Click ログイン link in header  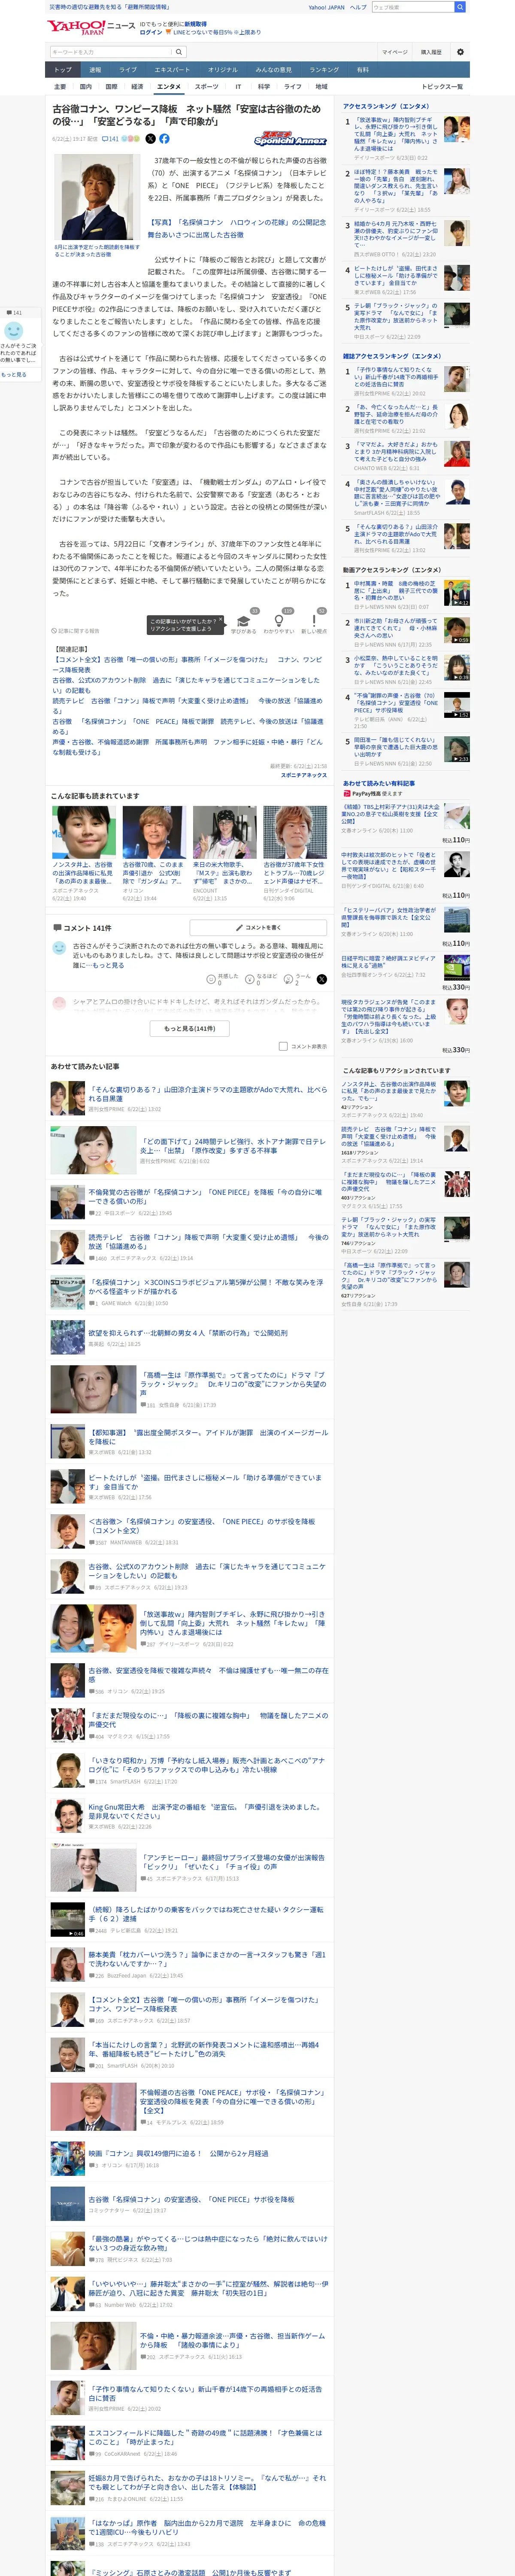(150, 32)
